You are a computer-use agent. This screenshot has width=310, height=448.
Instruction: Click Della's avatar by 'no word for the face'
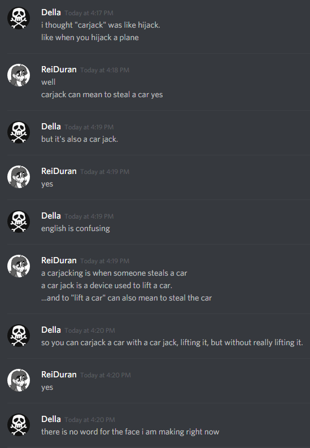point(19,425)
